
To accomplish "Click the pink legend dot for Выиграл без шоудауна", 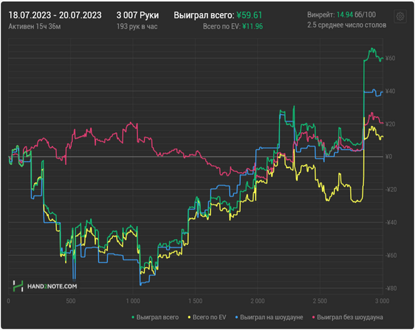I will [x=314, y=318].
